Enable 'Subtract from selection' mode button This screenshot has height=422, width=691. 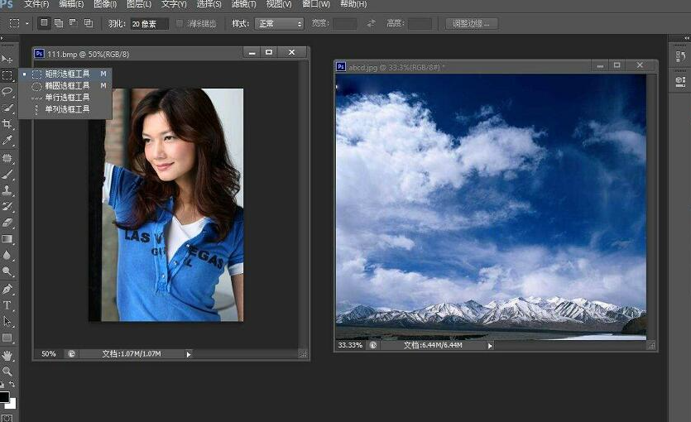click(73, 23)
